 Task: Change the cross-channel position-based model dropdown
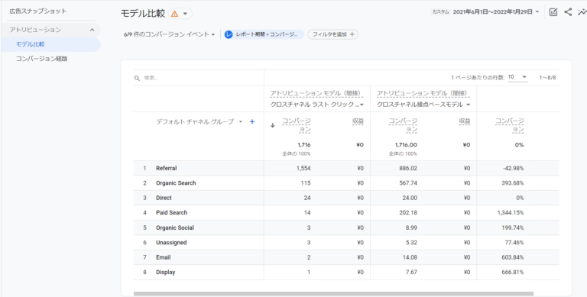coord(423,105)
